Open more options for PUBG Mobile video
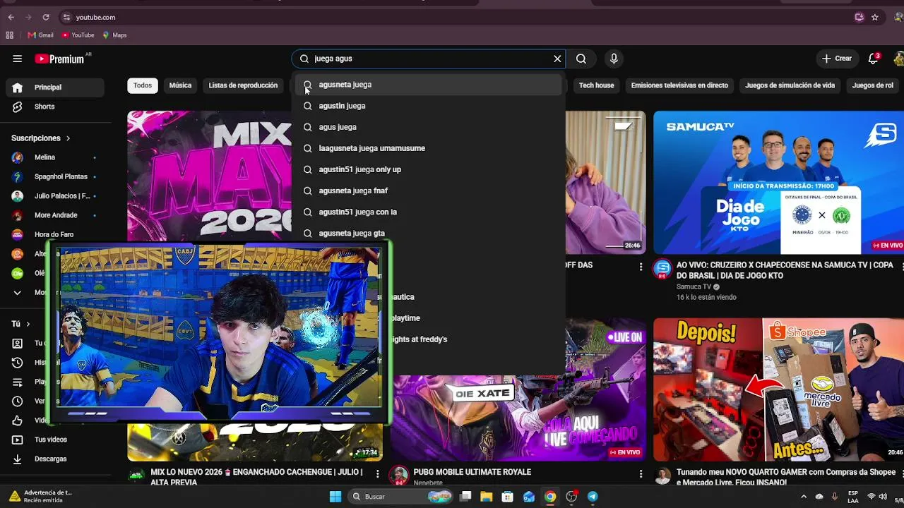This screenshot has width=904, height=508. click(641, 473)
